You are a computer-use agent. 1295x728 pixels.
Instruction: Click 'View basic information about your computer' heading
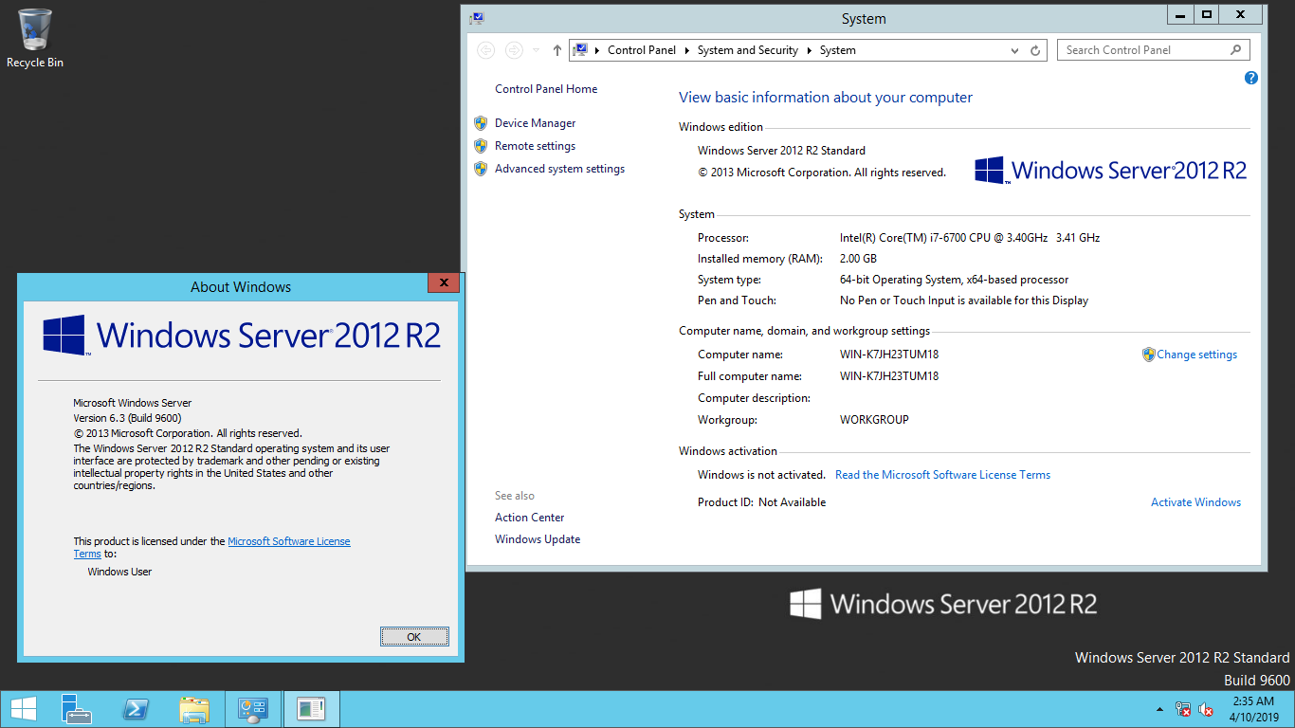click(x=826, y=98)
